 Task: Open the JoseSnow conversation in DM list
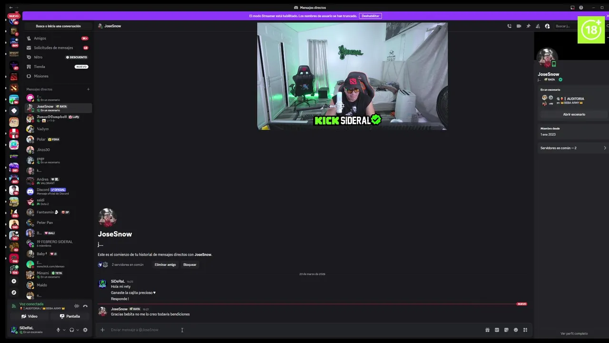point(58,108)
